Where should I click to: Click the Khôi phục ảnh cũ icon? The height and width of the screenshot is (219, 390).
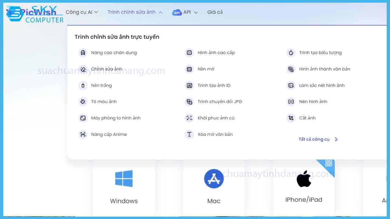[x=189, y=118]
